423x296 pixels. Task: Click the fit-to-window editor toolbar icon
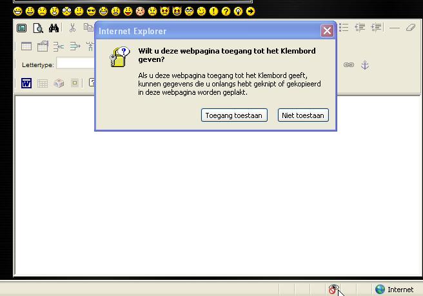21,28
